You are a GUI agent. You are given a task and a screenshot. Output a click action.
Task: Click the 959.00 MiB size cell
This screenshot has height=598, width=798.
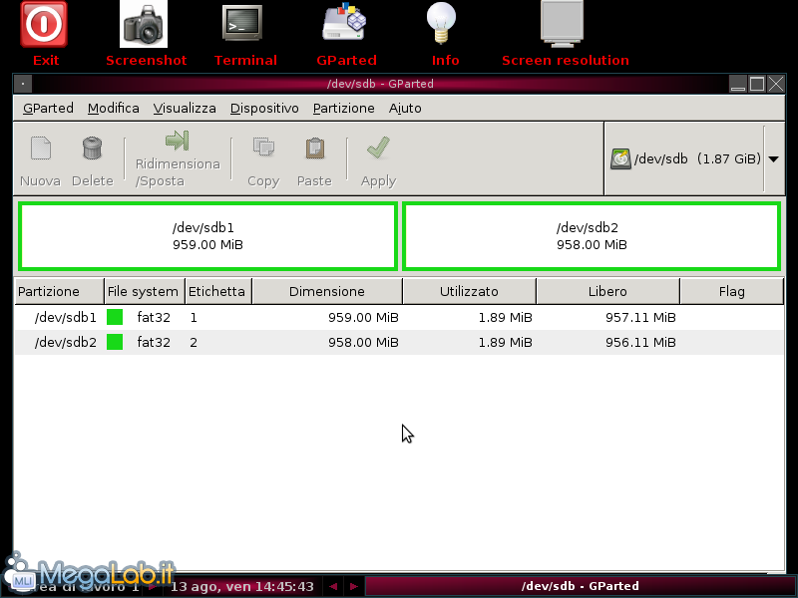click(363, 317)
